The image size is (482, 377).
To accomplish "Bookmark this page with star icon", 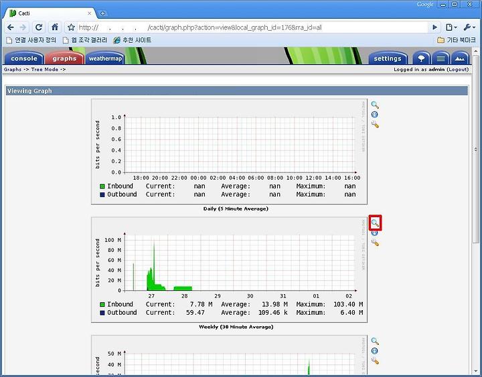I will coord(72,27).
